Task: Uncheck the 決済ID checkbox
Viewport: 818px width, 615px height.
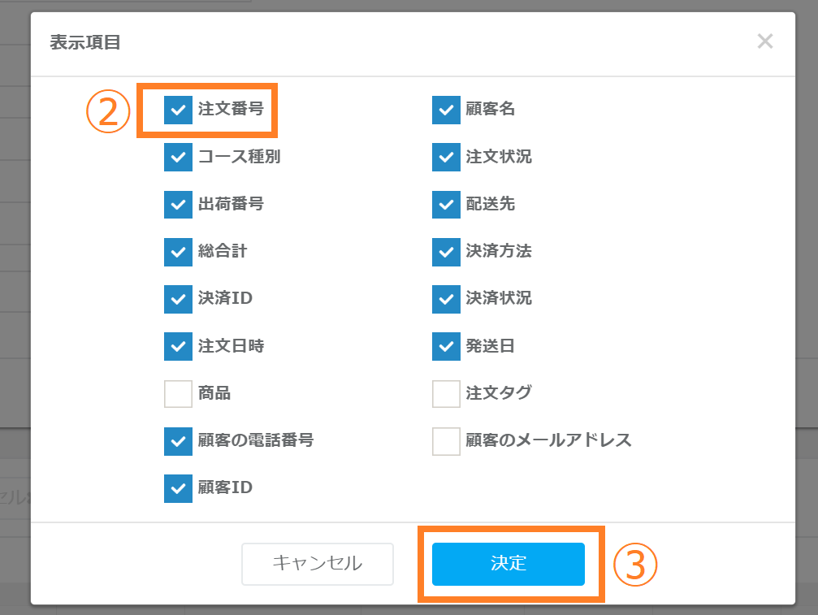Action: point(178,299)
